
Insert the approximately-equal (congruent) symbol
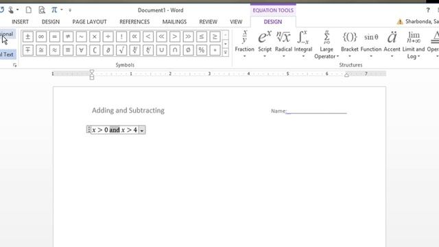41,50
